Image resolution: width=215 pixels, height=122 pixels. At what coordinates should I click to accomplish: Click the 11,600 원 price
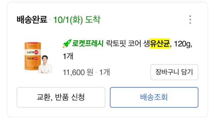[x=78, y=72]
